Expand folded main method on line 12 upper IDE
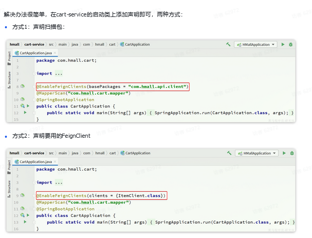 [x=34, y=113]
